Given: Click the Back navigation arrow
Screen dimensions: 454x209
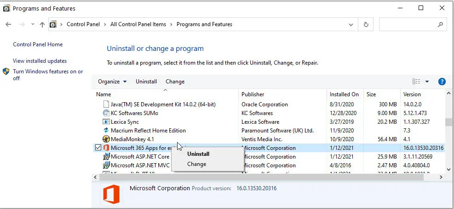Looking at the screenshot, I should (8, 24).
